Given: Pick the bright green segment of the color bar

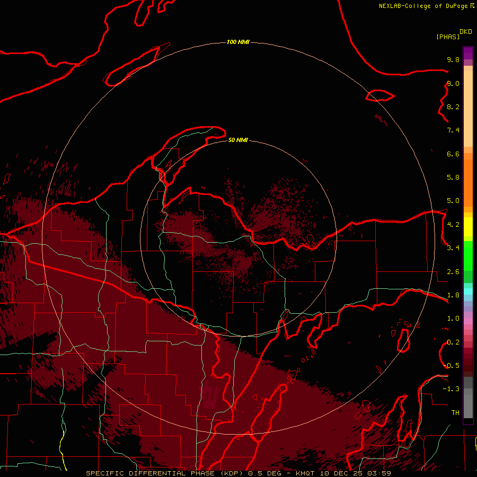Looking at the screenshot, I should point(468,256).
